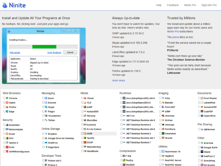The image size is (221, 166).
Task: Click the 'Lifehacker' attribution text
Action: click(174, 73)
